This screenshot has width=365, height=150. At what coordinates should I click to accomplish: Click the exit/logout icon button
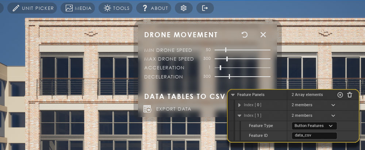[205, 8]
